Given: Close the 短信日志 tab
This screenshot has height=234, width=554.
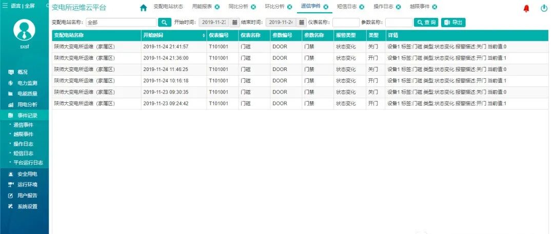Looking at the screenshot, I should 362,7.
